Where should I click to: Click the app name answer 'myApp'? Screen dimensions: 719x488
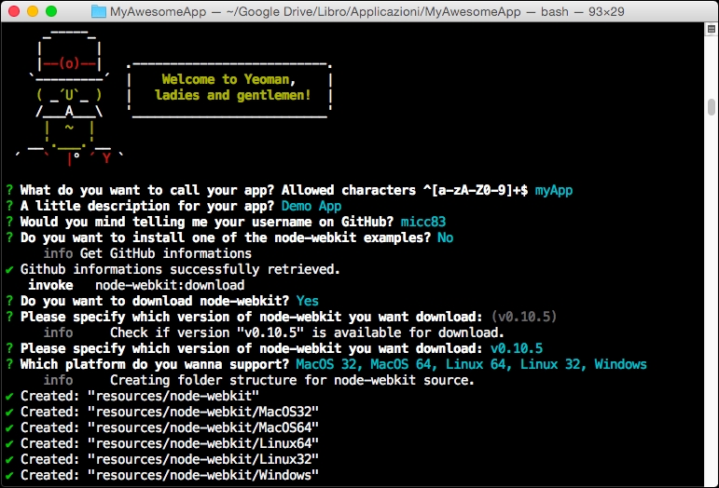(x=553, y=190)
